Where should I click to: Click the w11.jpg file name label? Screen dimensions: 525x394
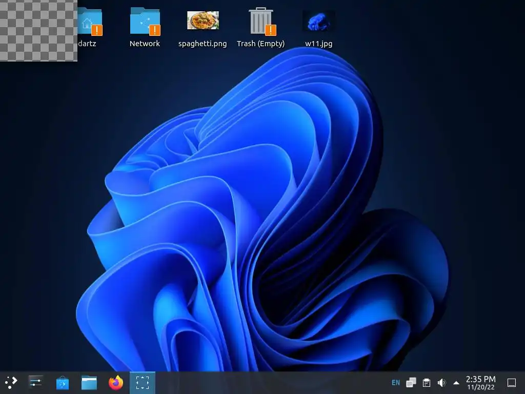coord(319,44)
